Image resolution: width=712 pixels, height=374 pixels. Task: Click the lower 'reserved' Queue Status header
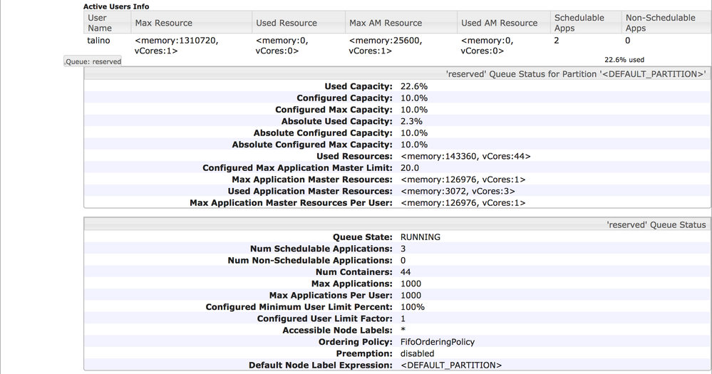(x=656, y=224)
